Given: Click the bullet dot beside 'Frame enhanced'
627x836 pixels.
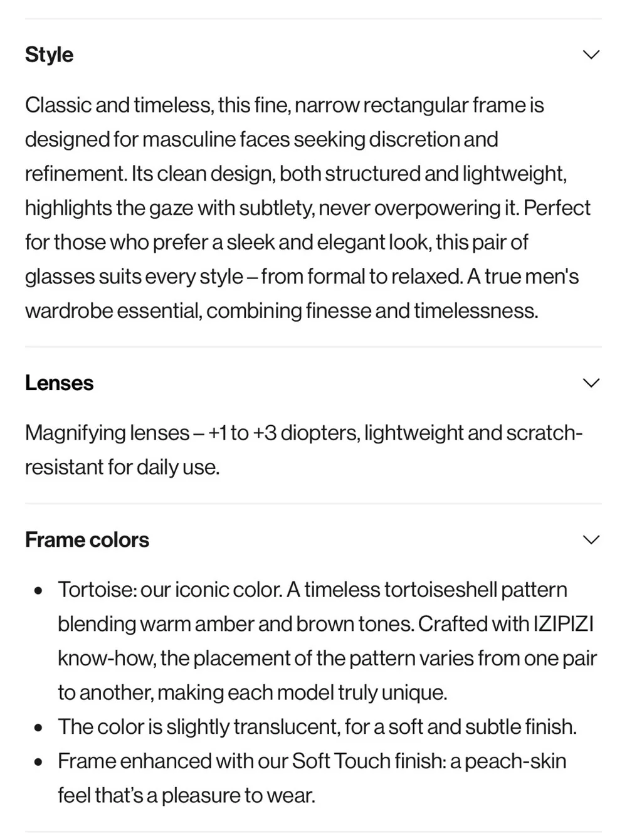Looking at the screenshot, I should click(x=39, y=763).
